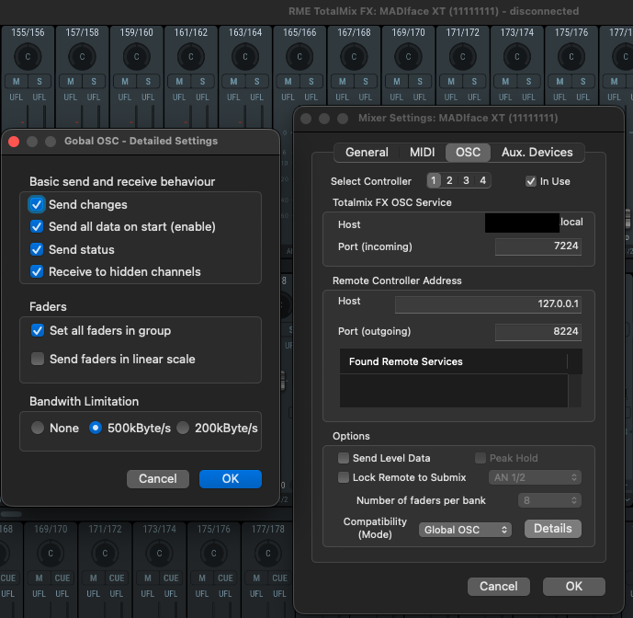Select 500kByte/s bandwidth limitation
633x618 pixels.
point(96,428)
